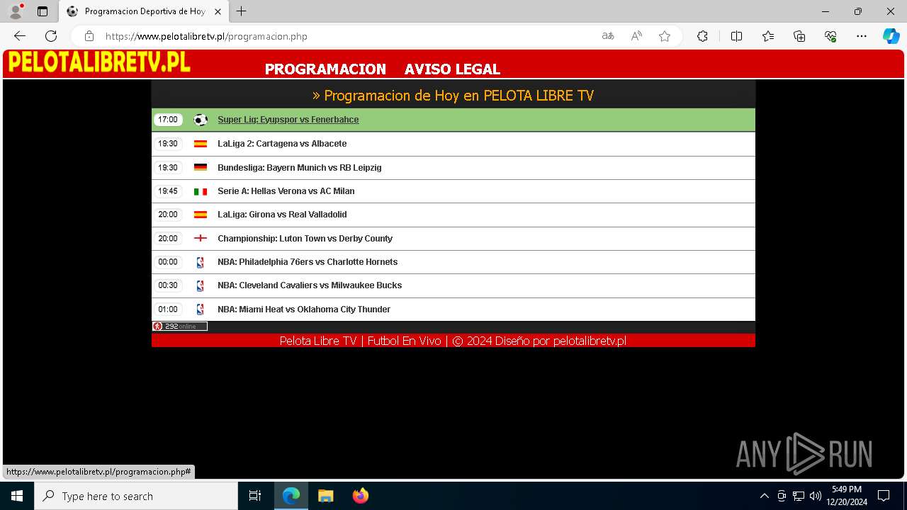Open the Copilot sidebar icon
Viewport: 907px width, 510px height.
pyautogui.click(x=891, y=36)
